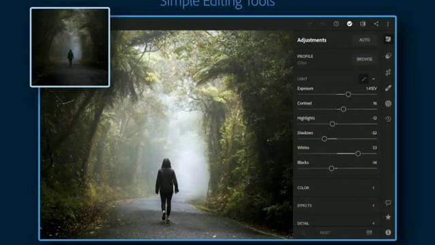This screenshot has width=435, height=245.
Task: Click the Highlights label
Action: [306, 118]
